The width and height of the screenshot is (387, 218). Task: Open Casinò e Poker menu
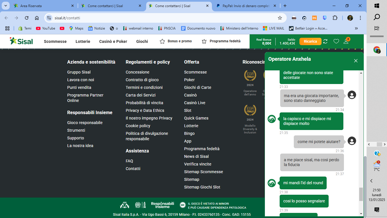coord(113,41)
